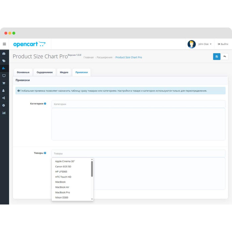232x232 pixels.
Task: Click the blue Save button
Action: pos(217,57)
